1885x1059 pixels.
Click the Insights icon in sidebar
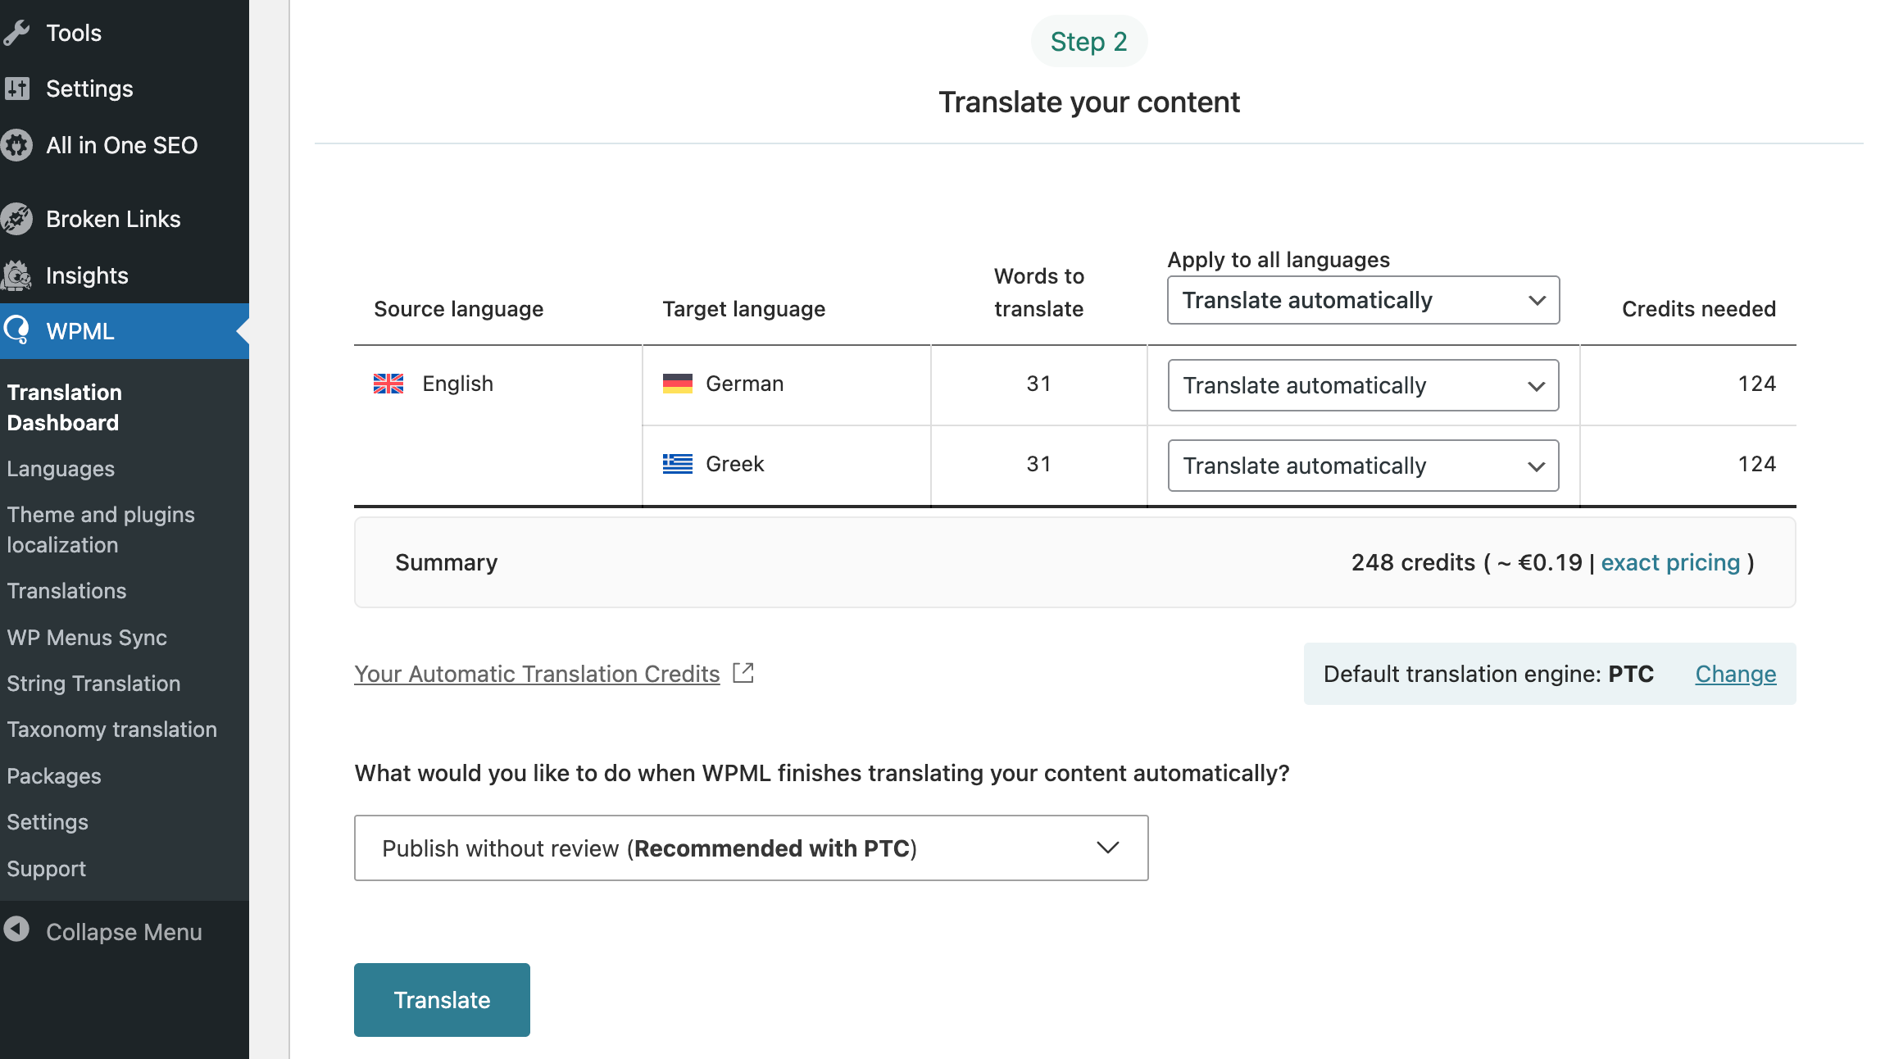16,275
